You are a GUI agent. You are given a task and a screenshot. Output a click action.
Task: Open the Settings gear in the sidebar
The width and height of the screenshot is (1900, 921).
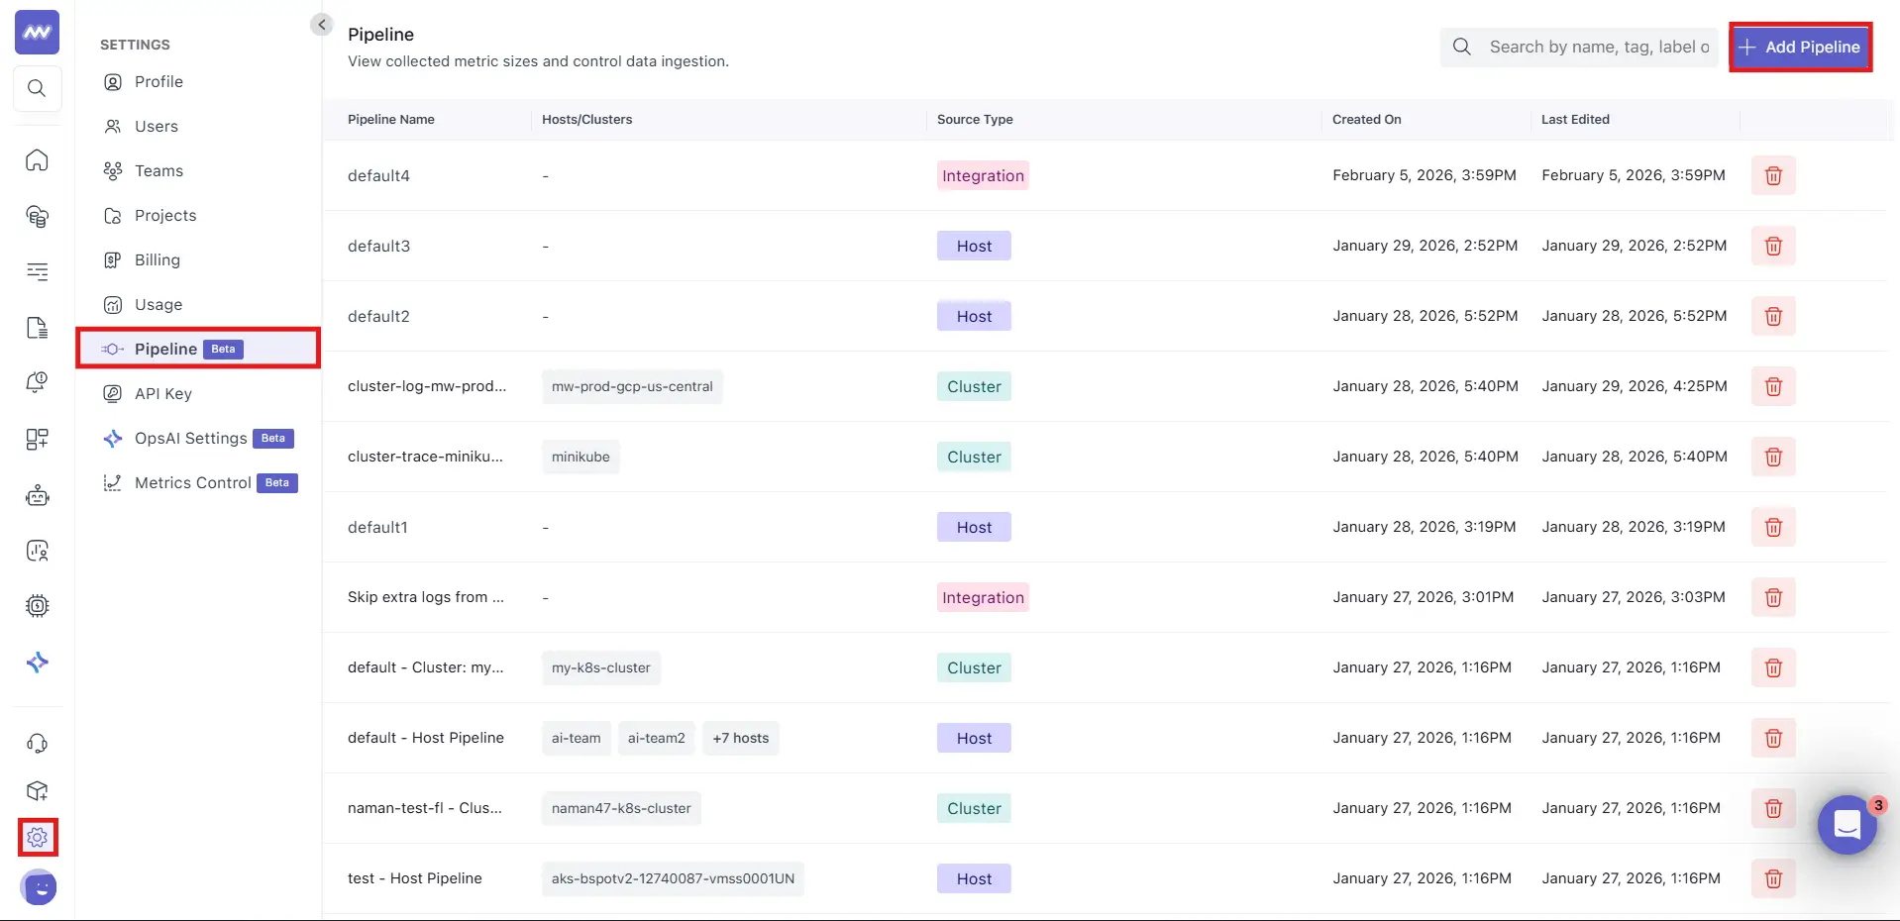point(37,837)
